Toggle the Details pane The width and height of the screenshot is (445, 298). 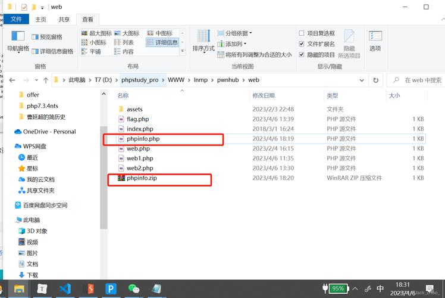[x=52, y=51]
